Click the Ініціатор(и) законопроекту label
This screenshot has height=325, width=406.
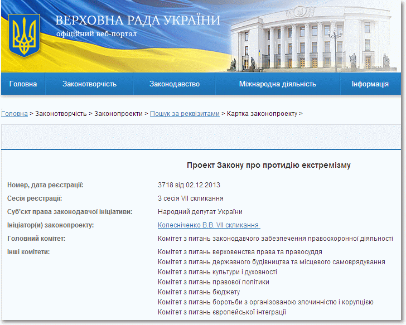coord(51,225)
